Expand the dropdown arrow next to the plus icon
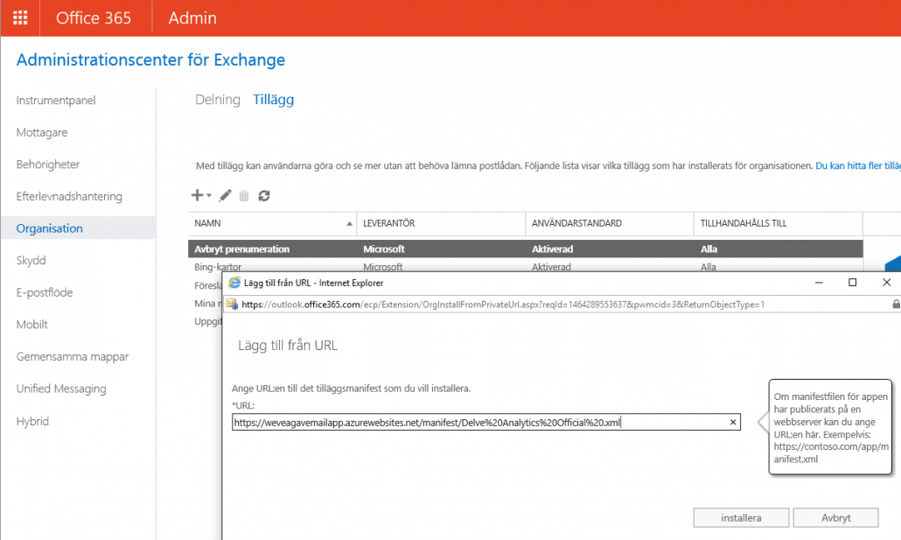 (x=209, y=196)
